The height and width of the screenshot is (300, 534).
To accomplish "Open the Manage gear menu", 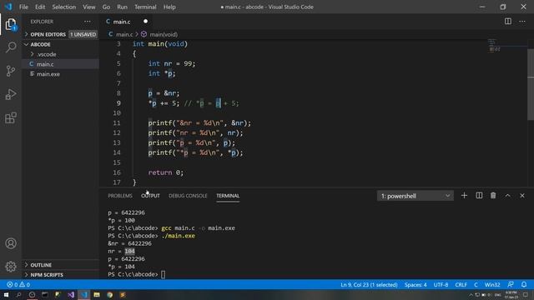I will (11, 267).
